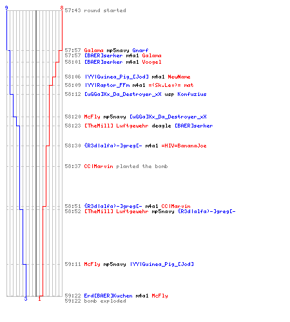Select the 58:20 timestamp
The height and width of the screenshot is (322, 290).
coord(73,117)
